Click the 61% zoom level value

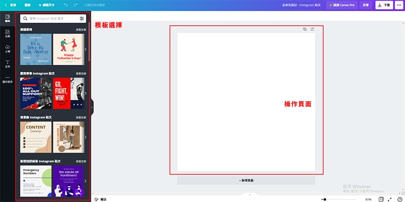369,199
